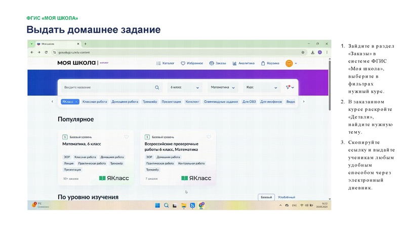Expand the user profile chevron

pos(296,64)
